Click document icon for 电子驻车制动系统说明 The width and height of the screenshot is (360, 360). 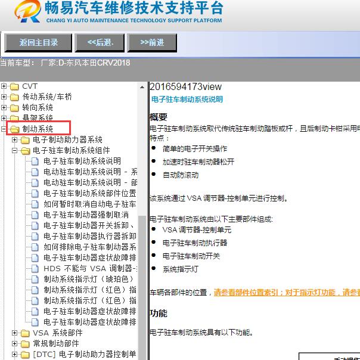pos(35,162)
